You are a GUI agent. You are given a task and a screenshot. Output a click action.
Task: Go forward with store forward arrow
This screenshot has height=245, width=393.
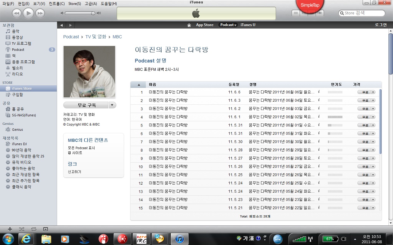[70, 25]
